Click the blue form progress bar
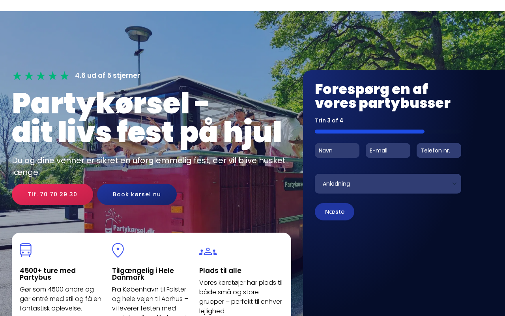The height and width of the screenshot is (316, 505). 370,132
